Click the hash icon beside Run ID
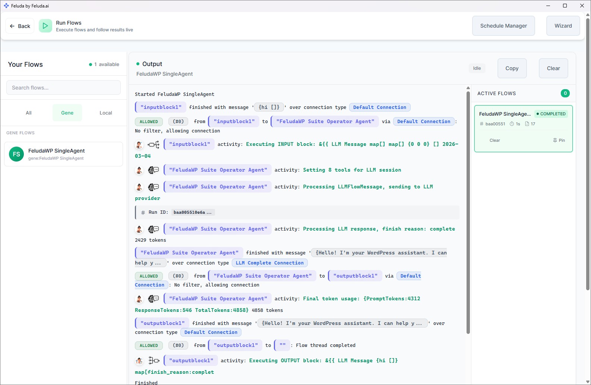Viewport: 591px width, 385px height. click(143, 213)
